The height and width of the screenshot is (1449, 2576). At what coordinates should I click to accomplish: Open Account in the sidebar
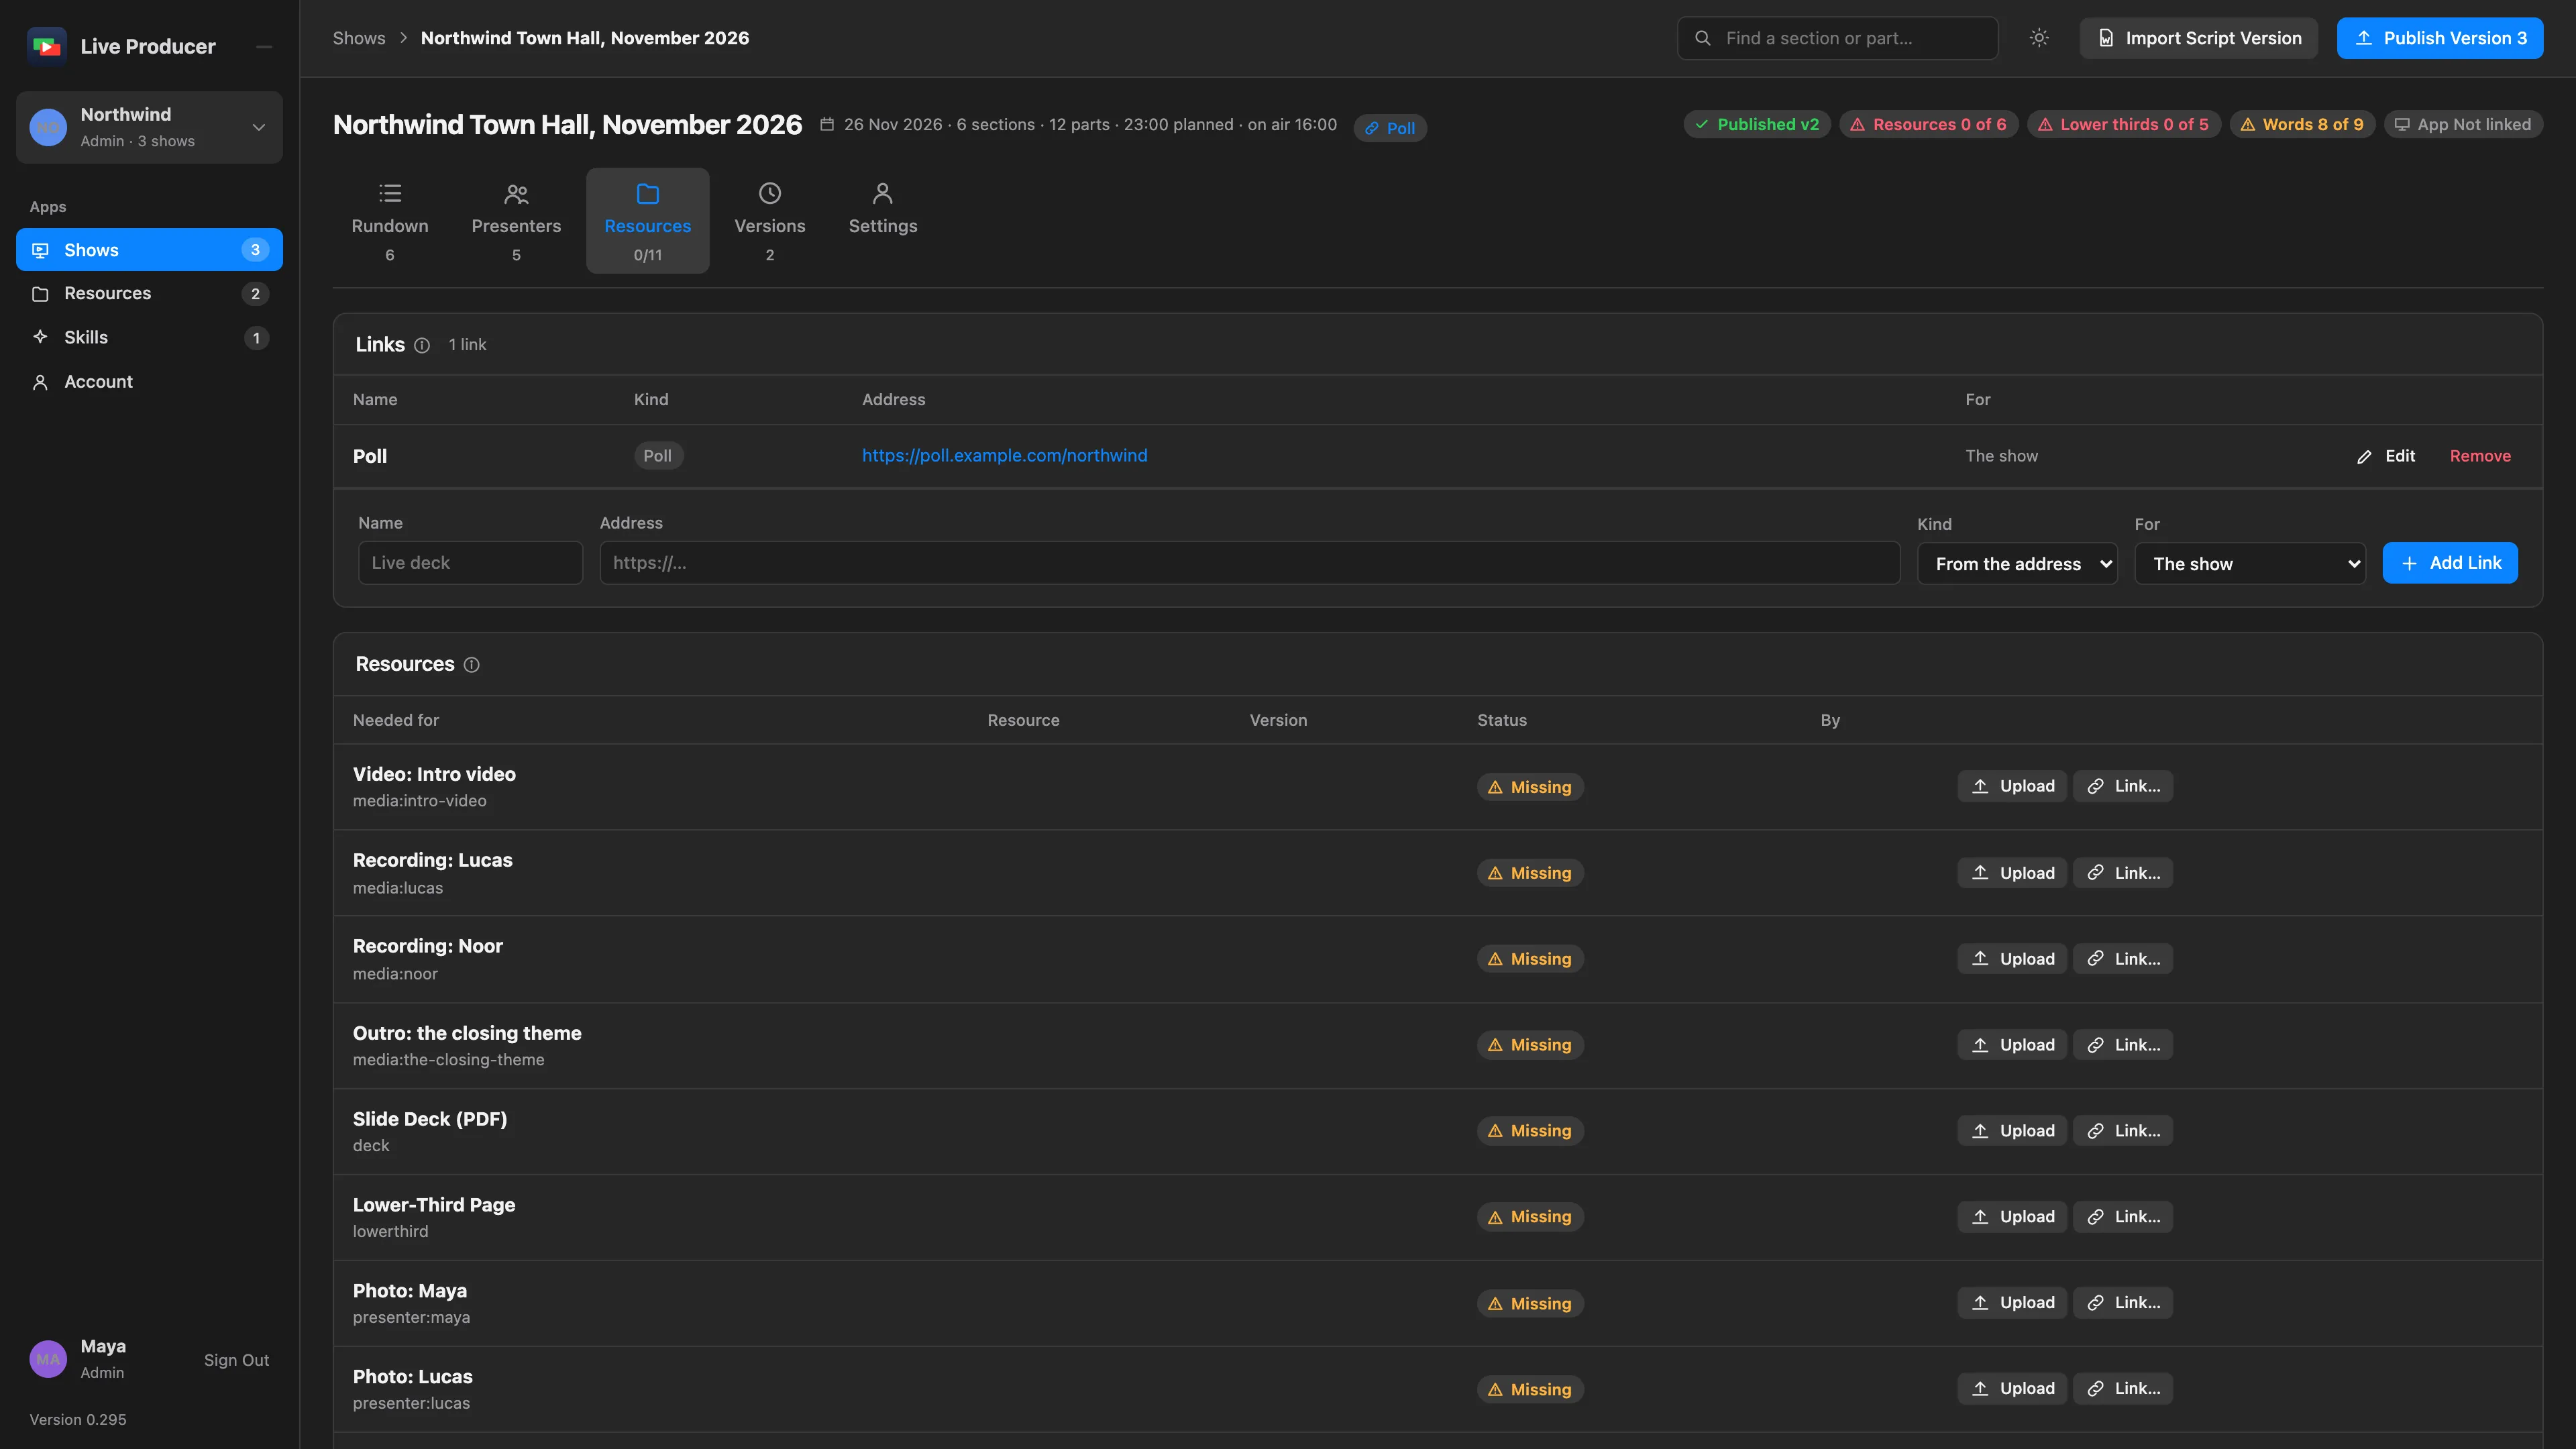click(149, 381)
